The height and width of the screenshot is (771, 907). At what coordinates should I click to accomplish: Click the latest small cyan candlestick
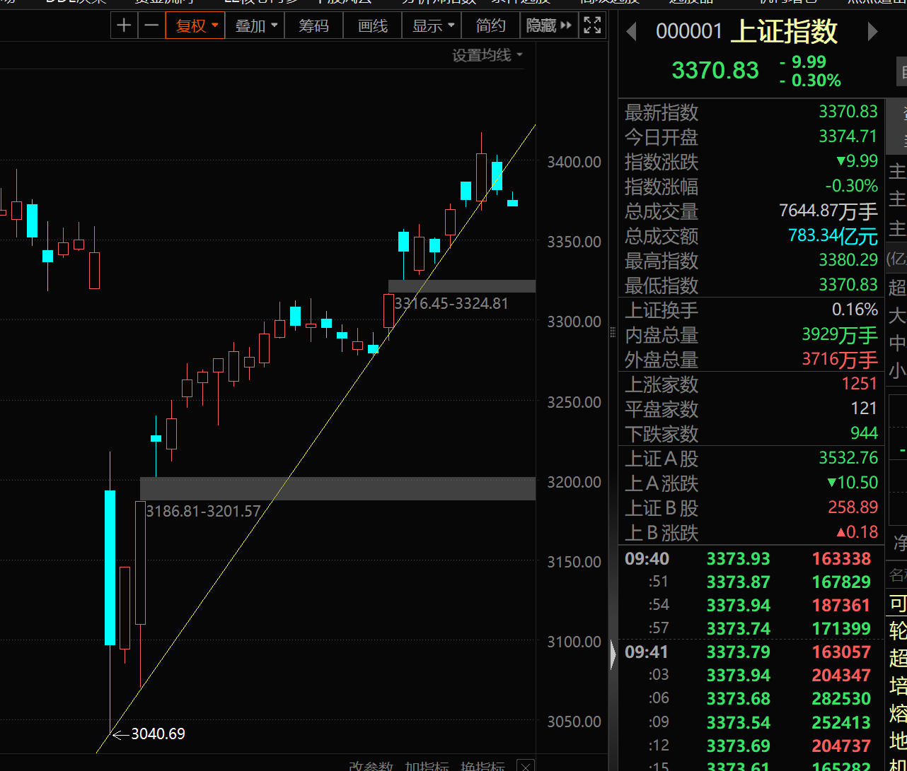click(512, 203)
